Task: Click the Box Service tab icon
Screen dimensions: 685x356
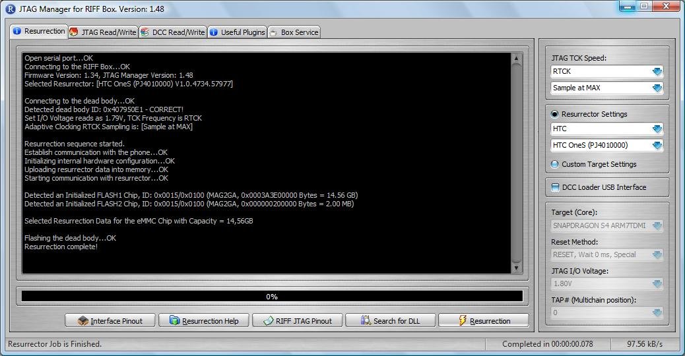Action: coord(273,33)
